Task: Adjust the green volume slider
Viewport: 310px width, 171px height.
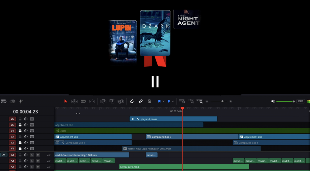Action: tap(285, 101)
